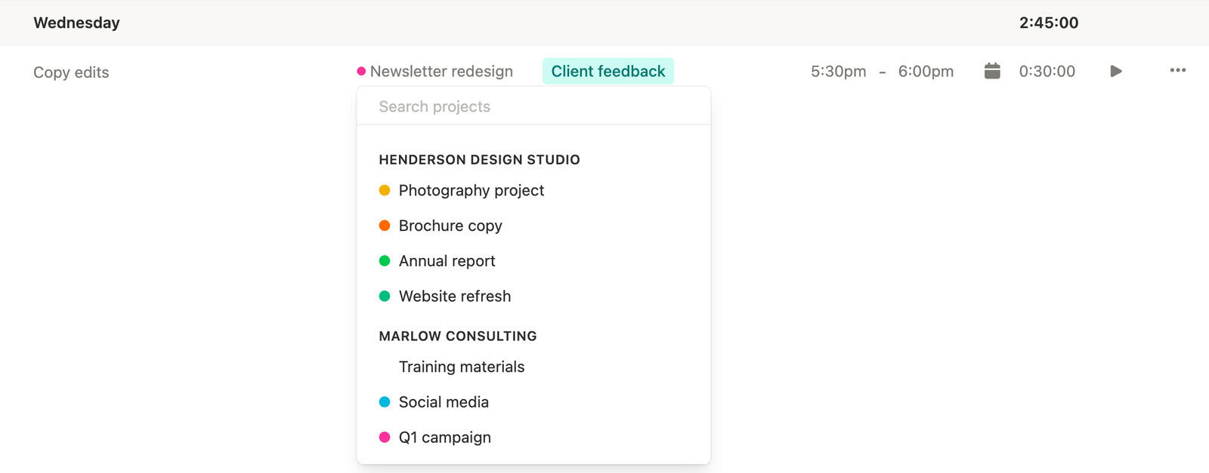Click the pink dot next to Newsletter redesign

[361, 71]
